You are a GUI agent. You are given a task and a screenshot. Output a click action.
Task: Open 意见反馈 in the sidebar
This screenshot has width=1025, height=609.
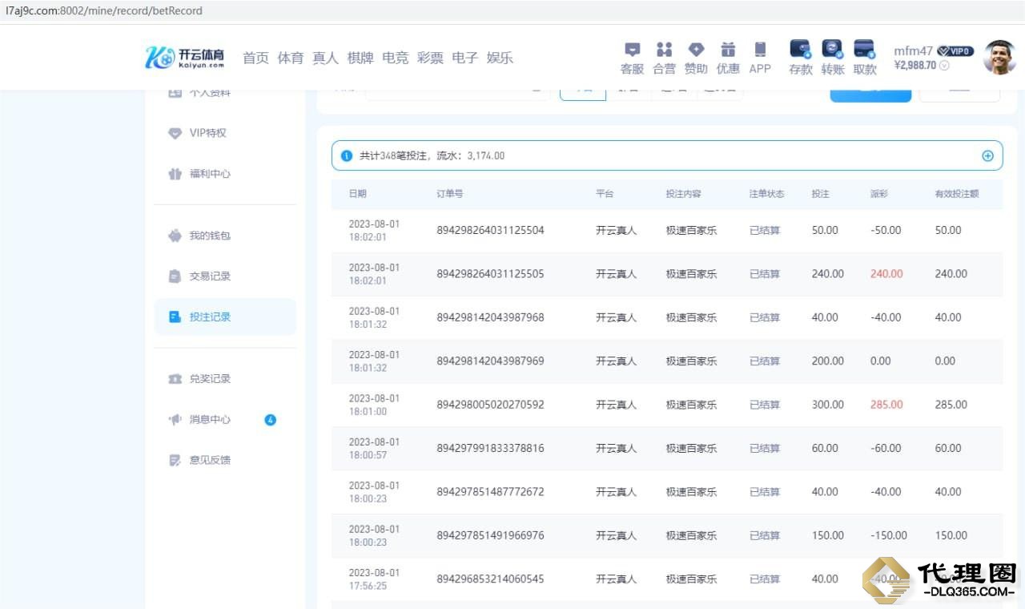coord(210,460)
